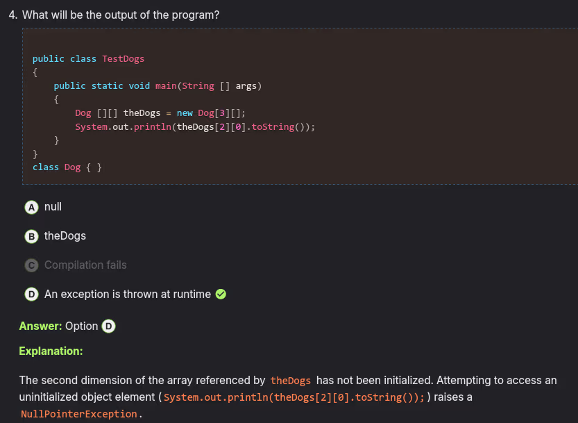Click the D badge in the Answer line
The height and width of the screenshot is (423, 578).
coord(108,326)
